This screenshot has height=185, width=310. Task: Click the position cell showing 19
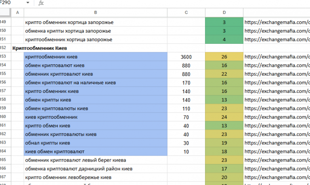[224, 143]
